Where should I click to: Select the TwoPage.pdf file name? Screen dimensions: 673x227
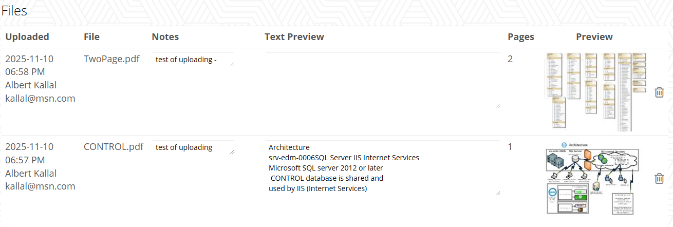[111, 59]
